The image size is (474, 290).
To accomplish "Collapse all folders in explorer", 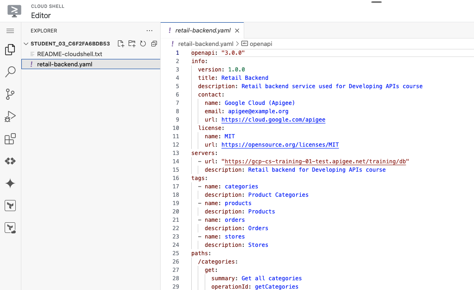I will (154, 44).
